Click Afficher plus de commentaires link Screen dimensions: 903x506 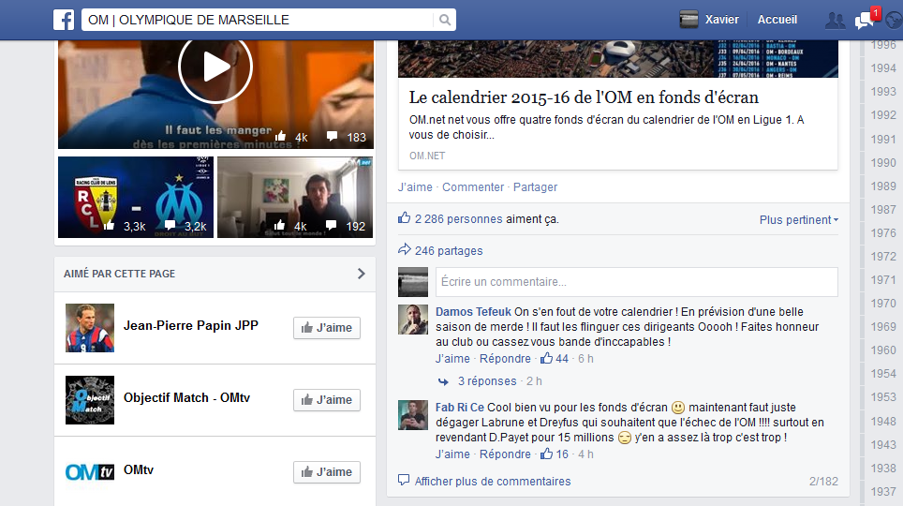[492, 482]
